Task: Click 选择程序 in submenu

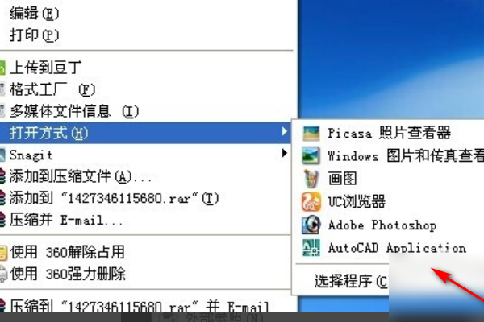Action: pos(351,281)
